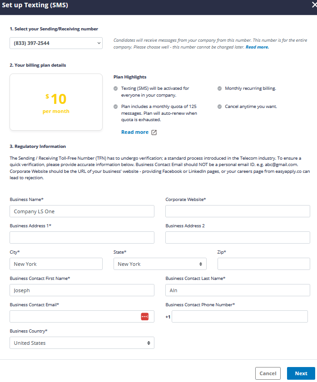Focus the Business Contact Phone Number field
The width and height of the screenshot is (317, 382).
point(239,317)
